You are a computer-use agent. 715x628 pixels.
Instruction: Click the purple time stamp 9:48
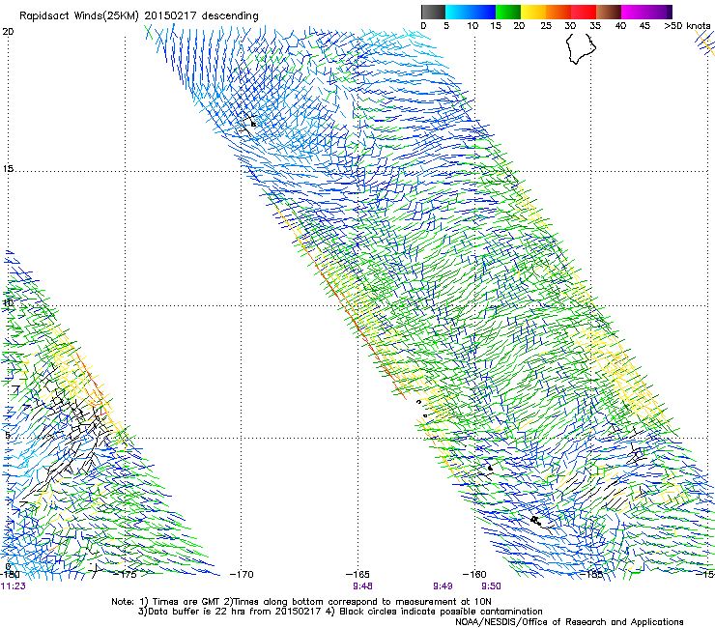tap(362, 586)
